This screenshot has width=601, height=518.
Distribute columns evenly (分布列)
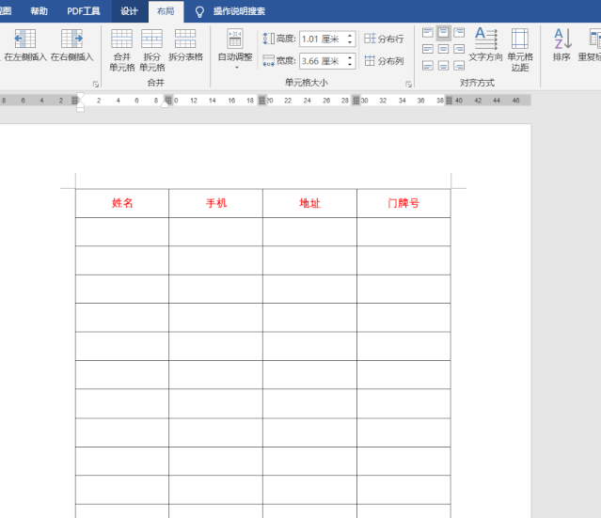[384, 60]
